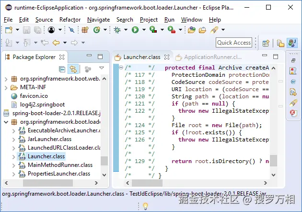Expand the META-INF folder

click(x=6, y=88)
